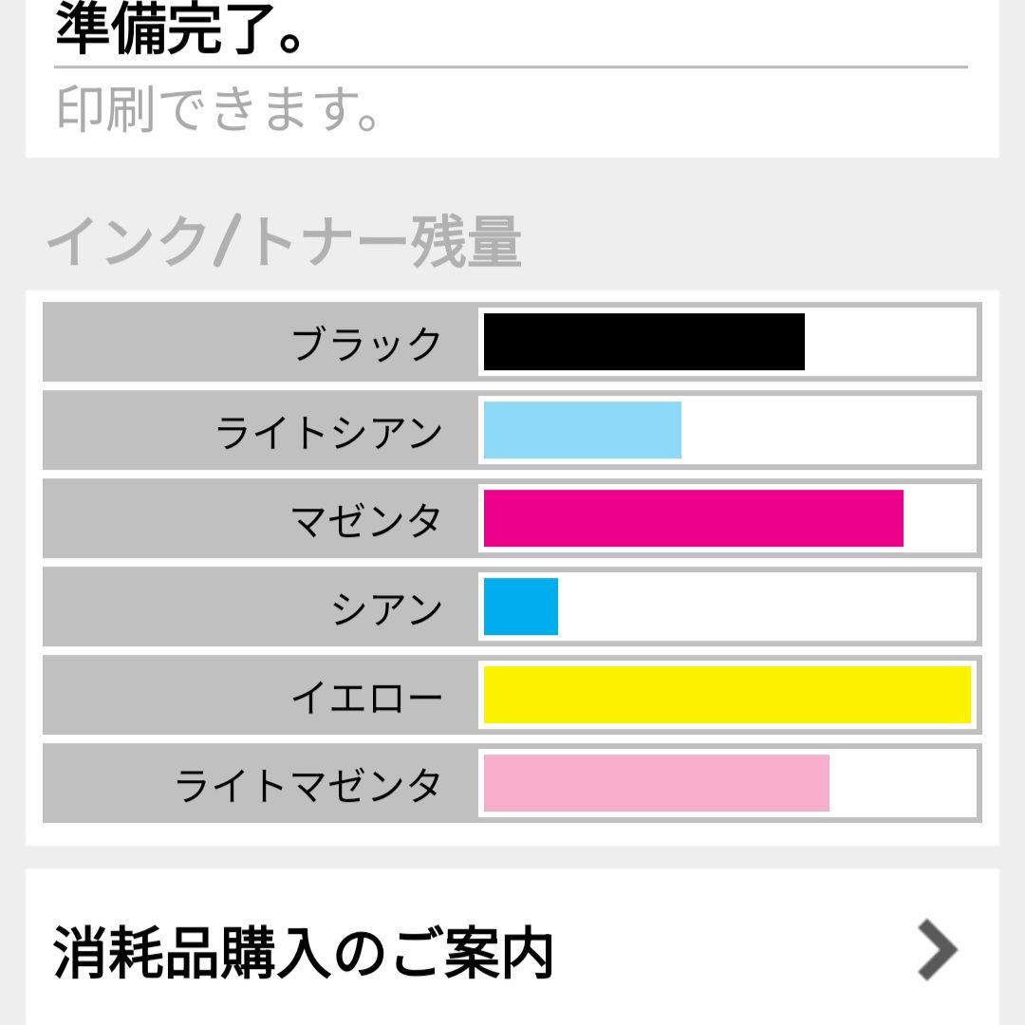The height and width of the screenshot is (1025, 1025).
Task: Tap the light magenta ink level bar
Action: pos(656,783)
